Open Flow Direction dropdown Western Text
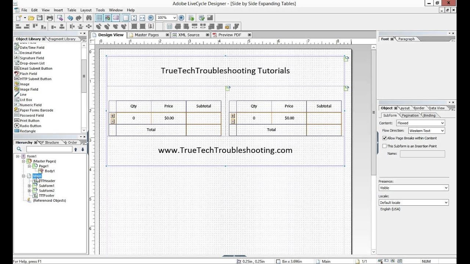 point(426,131)
